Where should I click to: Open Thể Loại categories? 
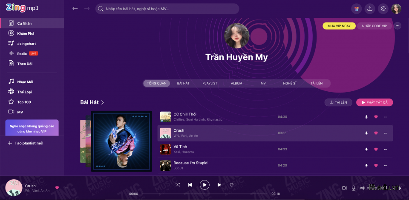click(x=32, y=92)
